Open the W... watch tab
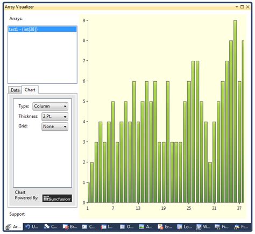 pos(203,227)
